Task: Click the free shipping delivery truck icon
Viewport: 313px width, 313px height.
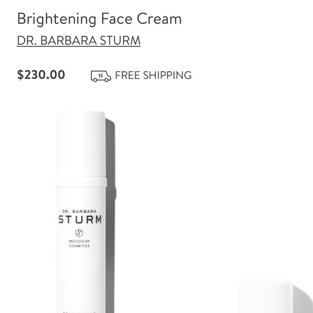Action: pos(101,76)
